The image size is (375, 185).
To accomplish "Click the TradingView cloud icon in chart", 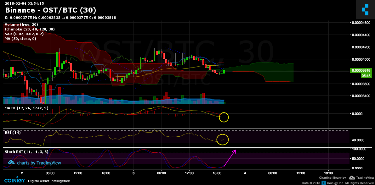I will pos(11,163).
